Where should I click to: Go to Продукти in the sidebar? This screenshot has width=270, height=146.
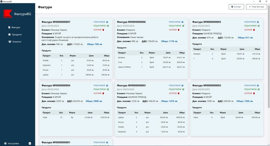(x=16, y=34)
